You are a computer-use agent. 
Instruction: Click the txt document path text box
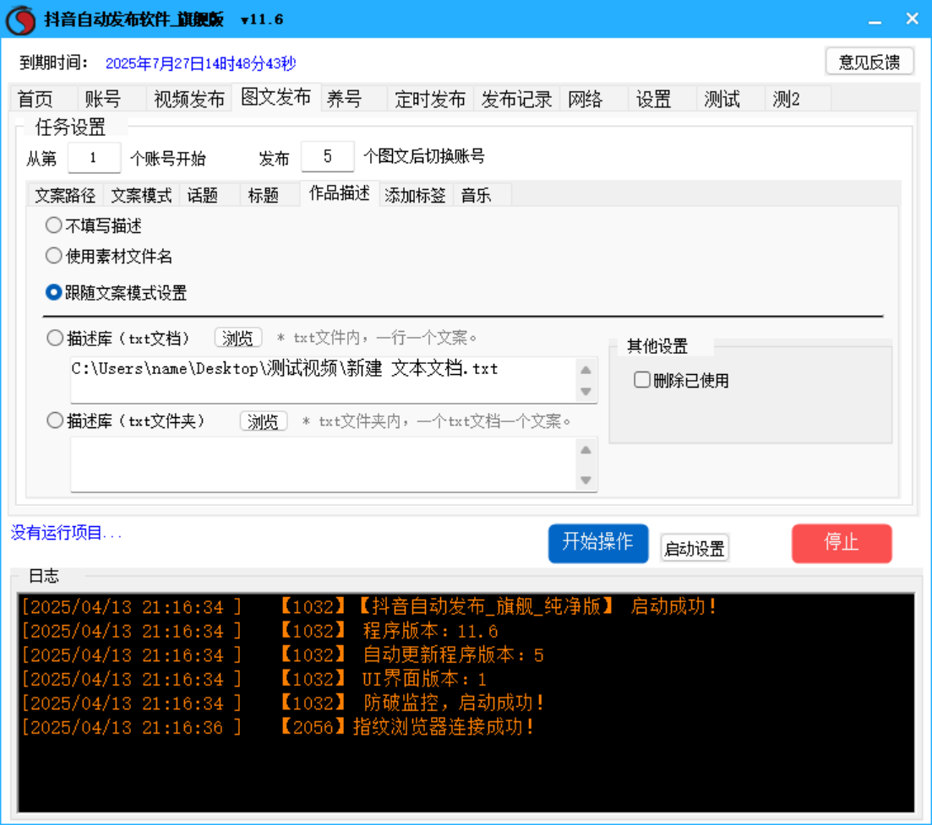click(x=324, y=379)
